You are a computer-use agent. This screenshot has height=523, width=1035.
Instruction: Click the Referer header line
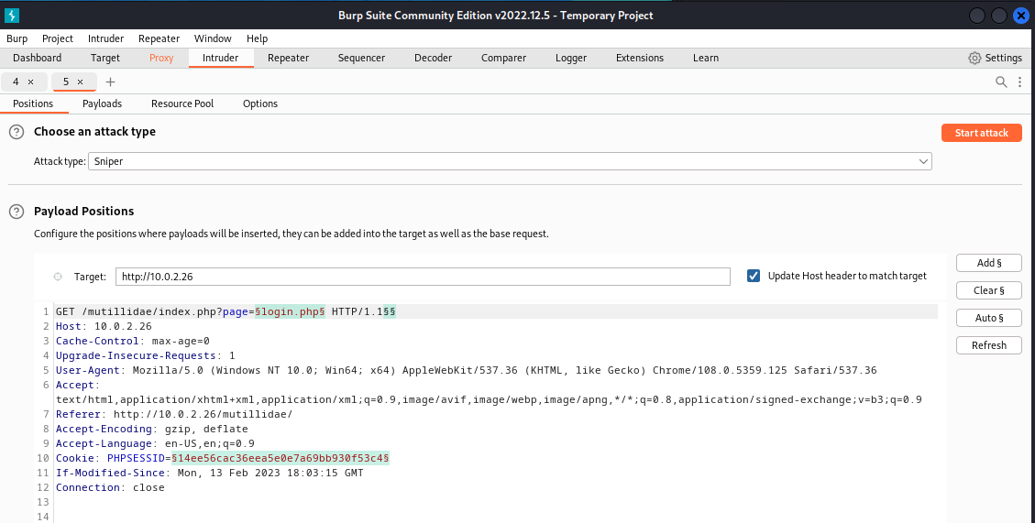173,414
